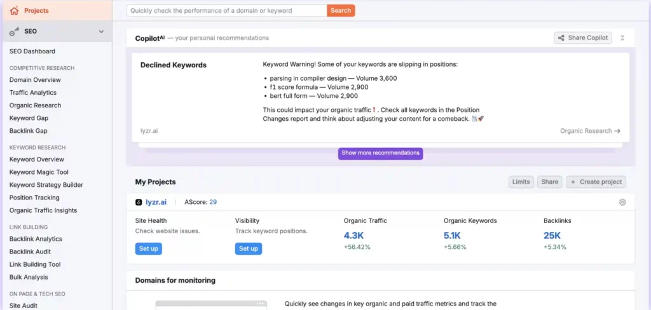Click the domain or keyword search field
651x310 pixels.
pos(227,11)
